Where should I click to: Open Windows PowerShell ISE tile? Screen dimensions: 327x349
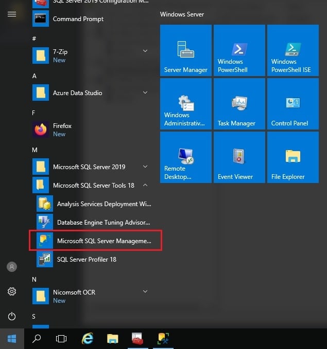[x=293, y=50]
